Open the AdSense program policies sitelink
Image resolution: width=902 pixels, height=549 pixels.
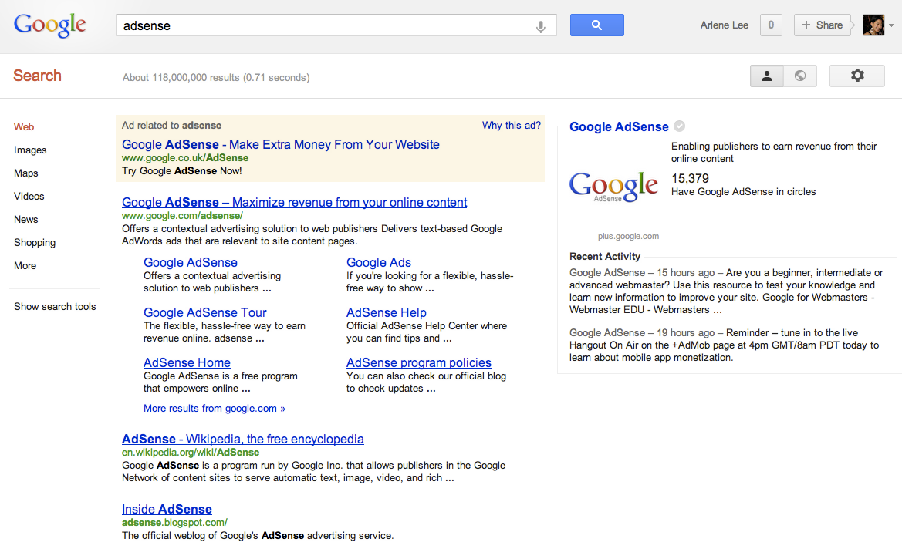[419, 362]
